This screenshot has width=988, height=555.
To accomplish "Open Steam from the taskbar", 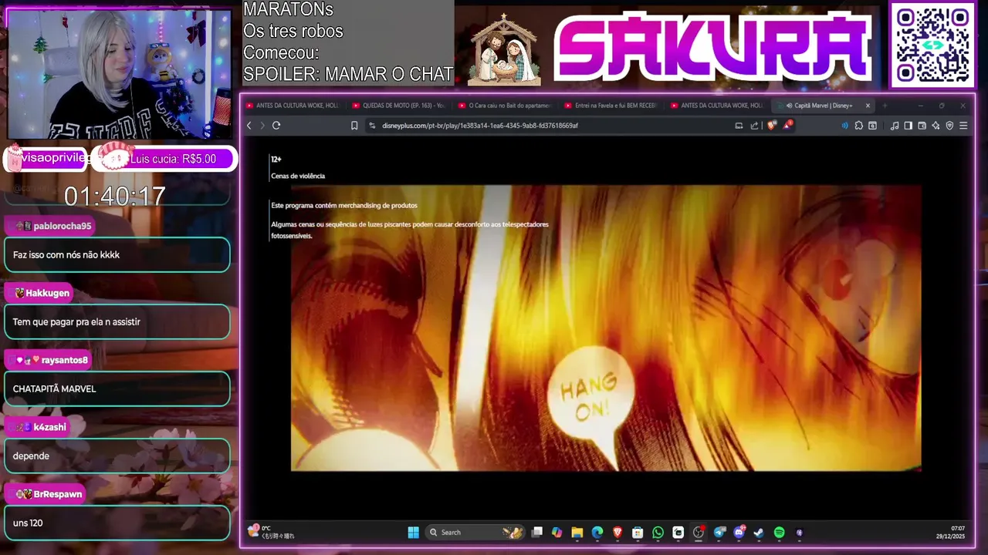I will (x=759, y=532).
